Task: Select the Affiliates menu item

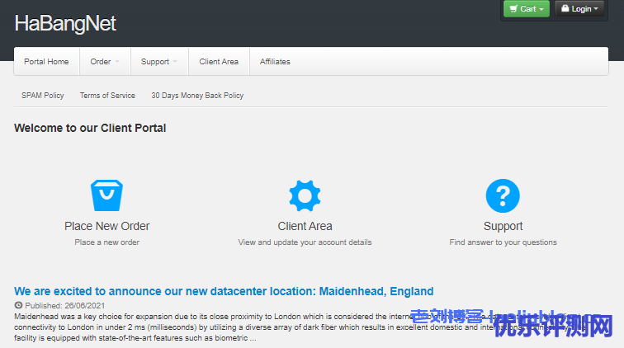Action: (275, 62)
